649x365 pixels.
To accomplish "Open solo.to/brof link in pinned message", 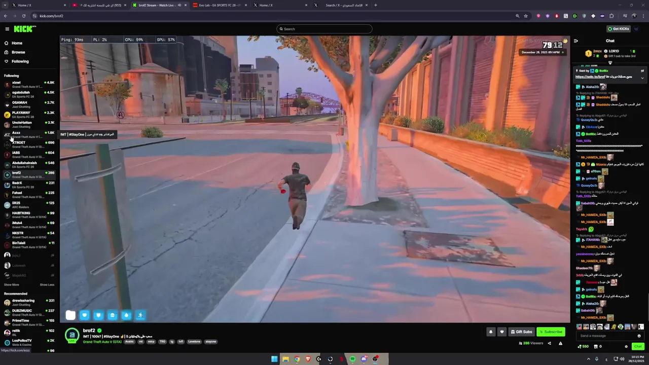I will (x=590, y=77).
